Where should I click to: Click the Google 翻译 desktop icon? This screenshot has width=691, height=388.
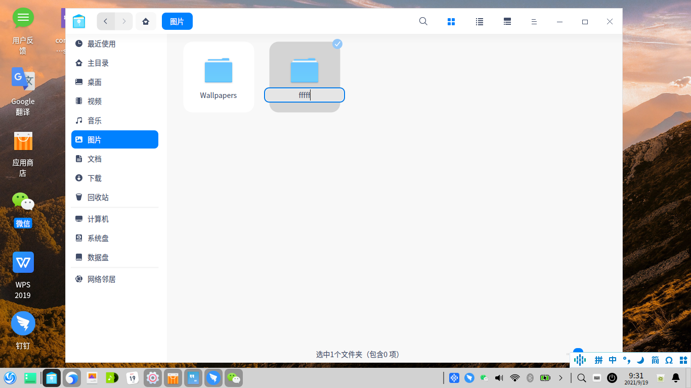pos(23,92)
